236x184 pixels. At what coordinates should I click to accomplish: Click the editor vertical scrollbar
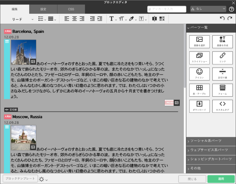click(185, 56)
